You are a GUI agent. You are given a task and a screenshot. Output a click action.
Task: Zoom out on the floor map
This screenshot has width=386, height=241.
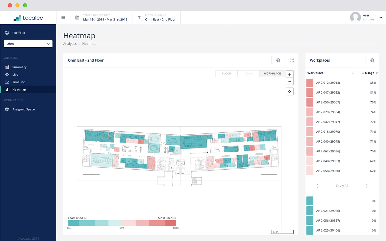pos(289,82)
